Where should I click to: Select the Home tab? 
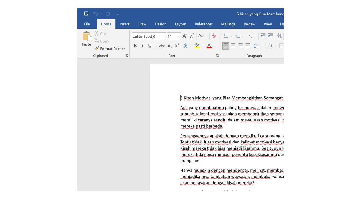click(x=106, y=24)
